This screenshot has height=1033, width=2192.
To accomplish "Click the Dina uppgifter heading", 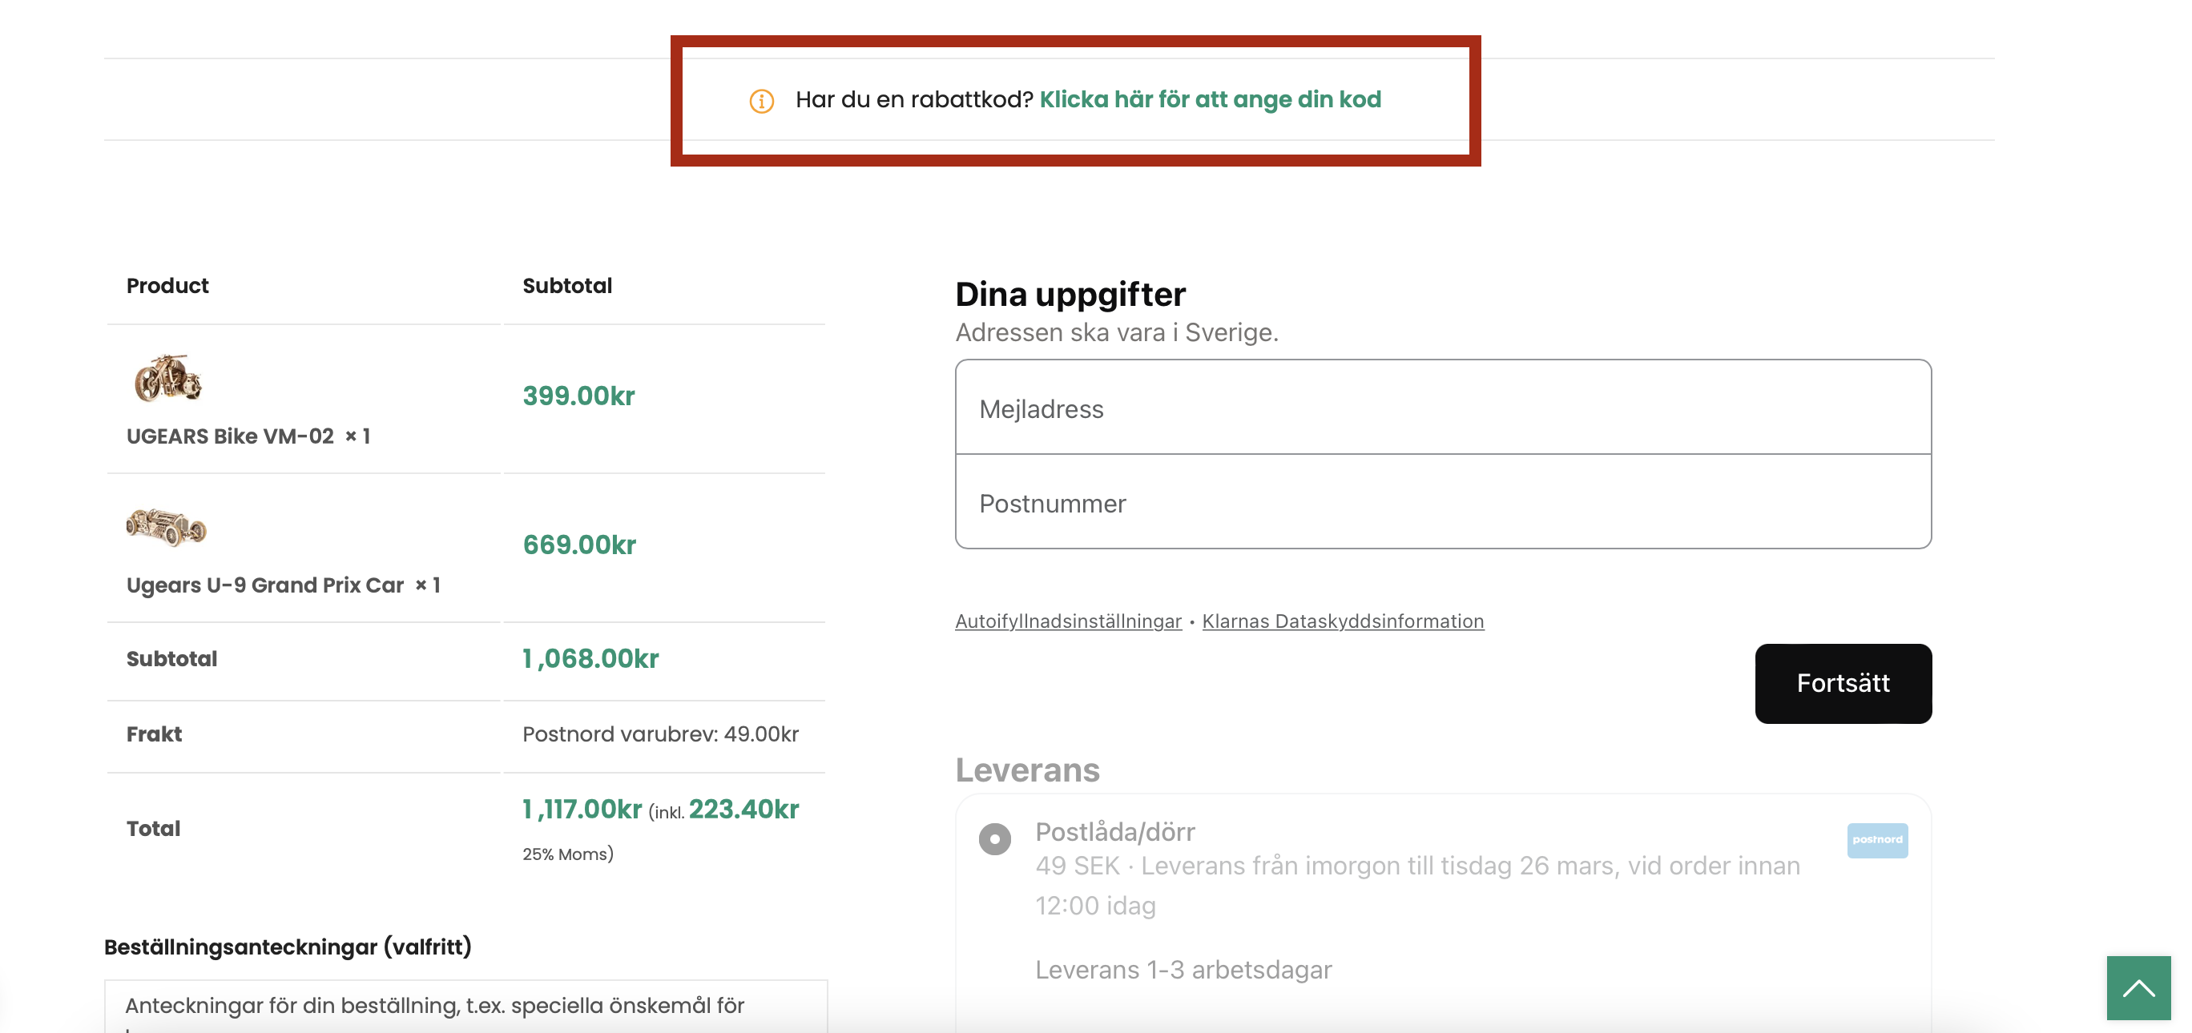I will pyautogui.click(x=1070, y=294).
